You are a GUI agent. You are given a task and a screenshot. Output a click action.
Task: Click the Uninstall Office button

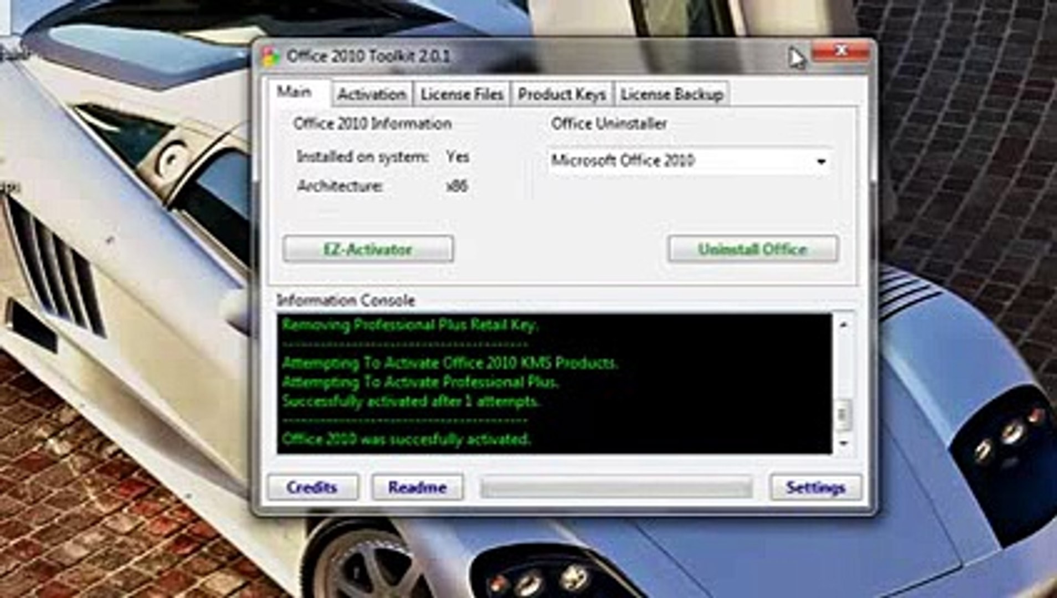click(x=752, y=249)
